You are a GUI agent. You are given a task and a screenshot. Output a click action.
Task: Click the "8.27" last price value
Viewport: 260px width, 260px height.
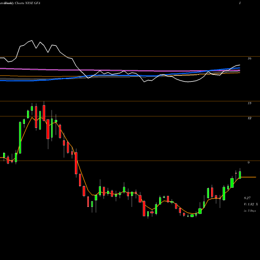tap(248, 198)
